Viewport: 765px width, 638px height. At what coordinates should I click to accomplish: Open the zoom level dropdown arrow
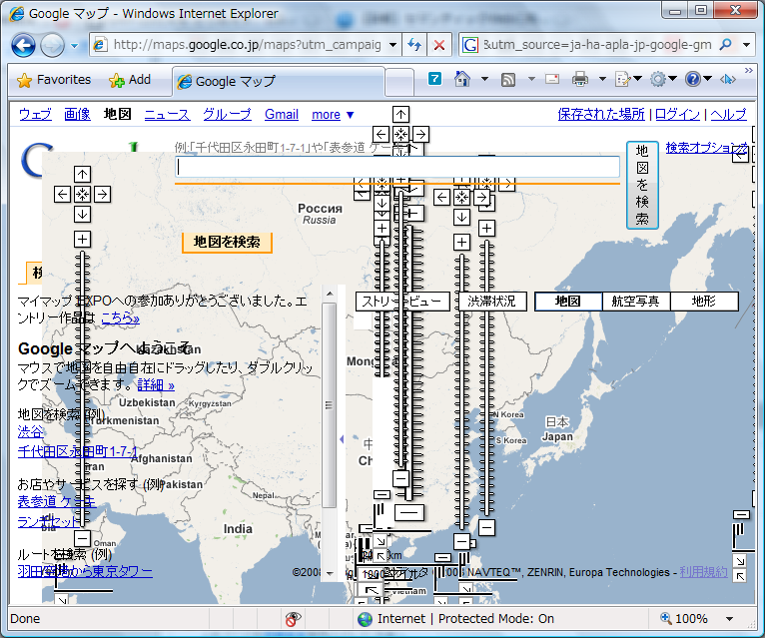point(729,619)
